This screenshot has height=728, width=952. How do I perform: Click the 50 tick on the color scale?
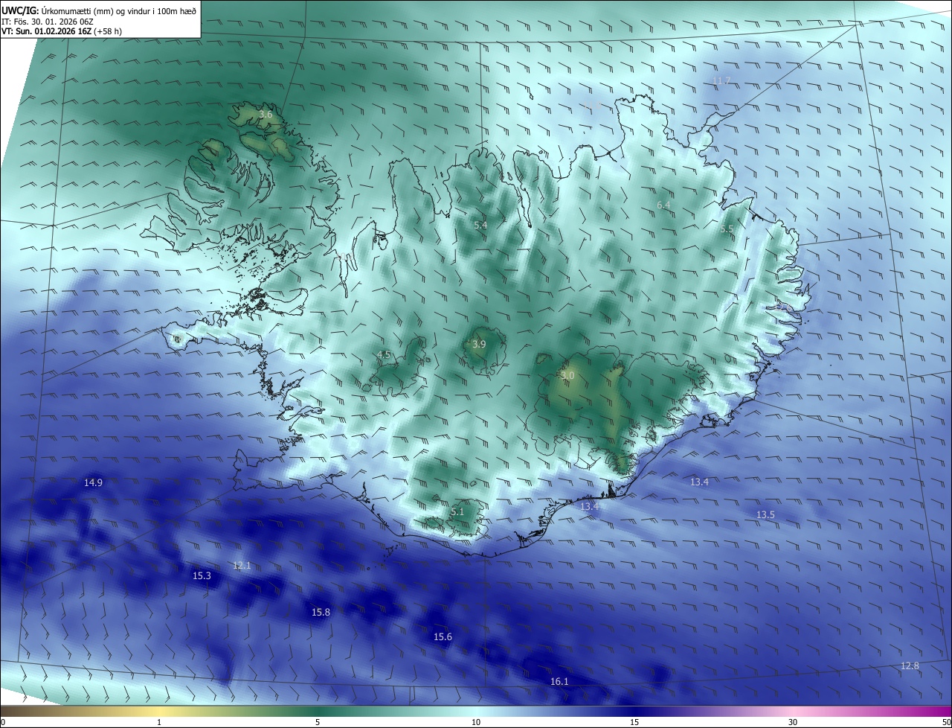(946, 722)
